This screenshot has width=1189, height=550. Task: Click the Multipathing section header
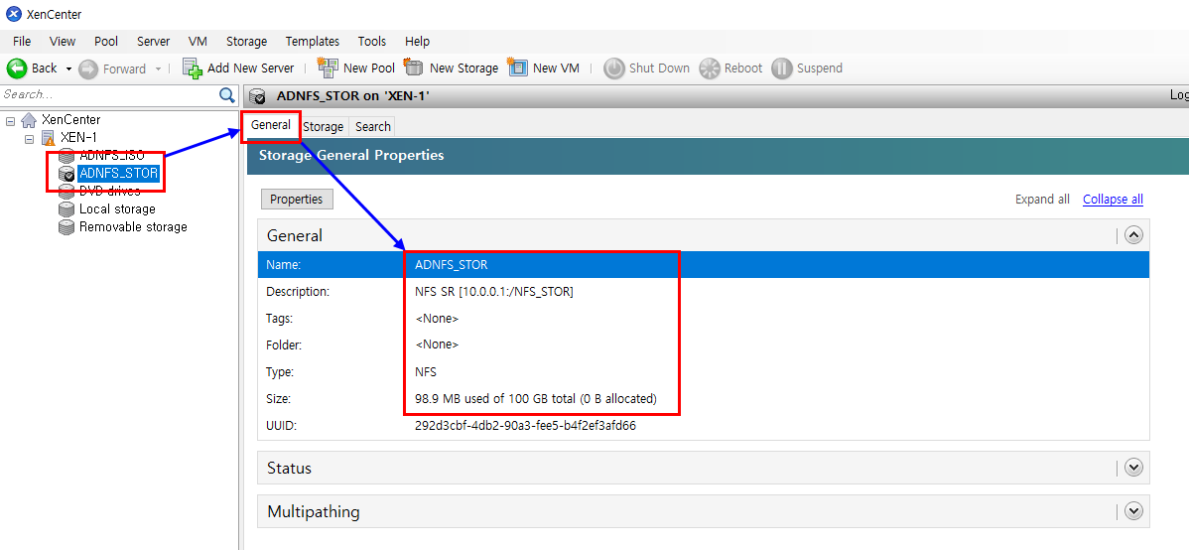click(x=703, y=511)
